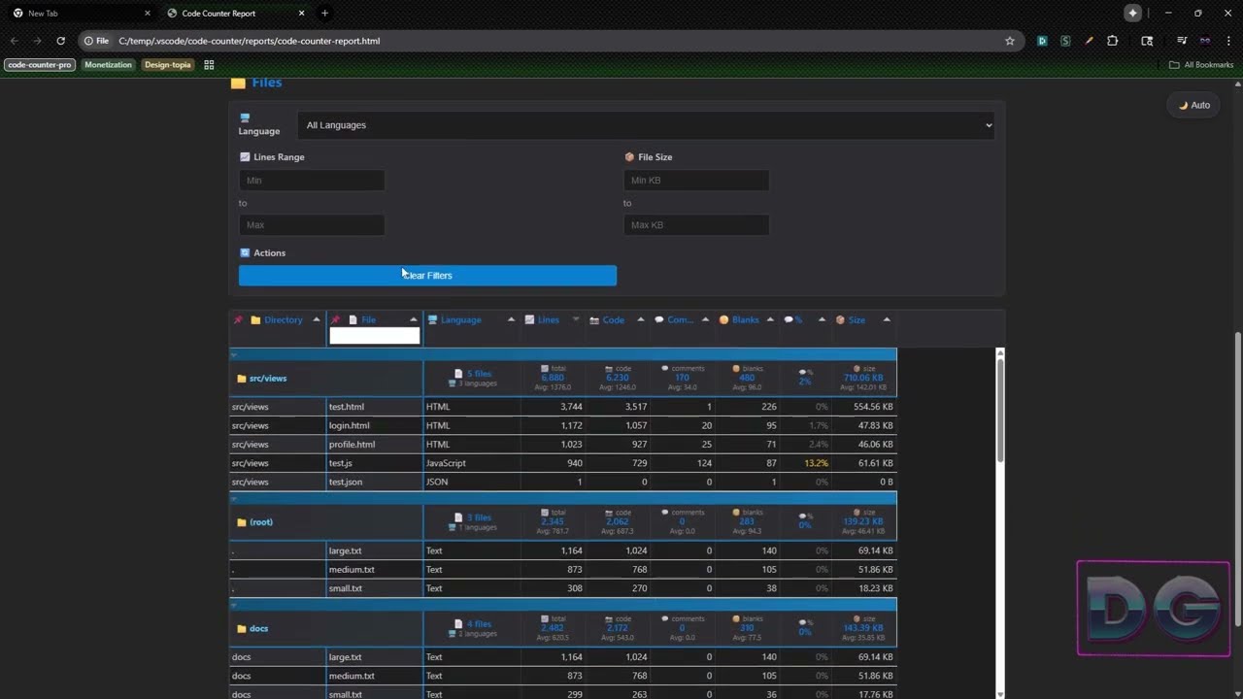Open the green S extension icon
This screenshot has height=699, width=1243.
1065,41
